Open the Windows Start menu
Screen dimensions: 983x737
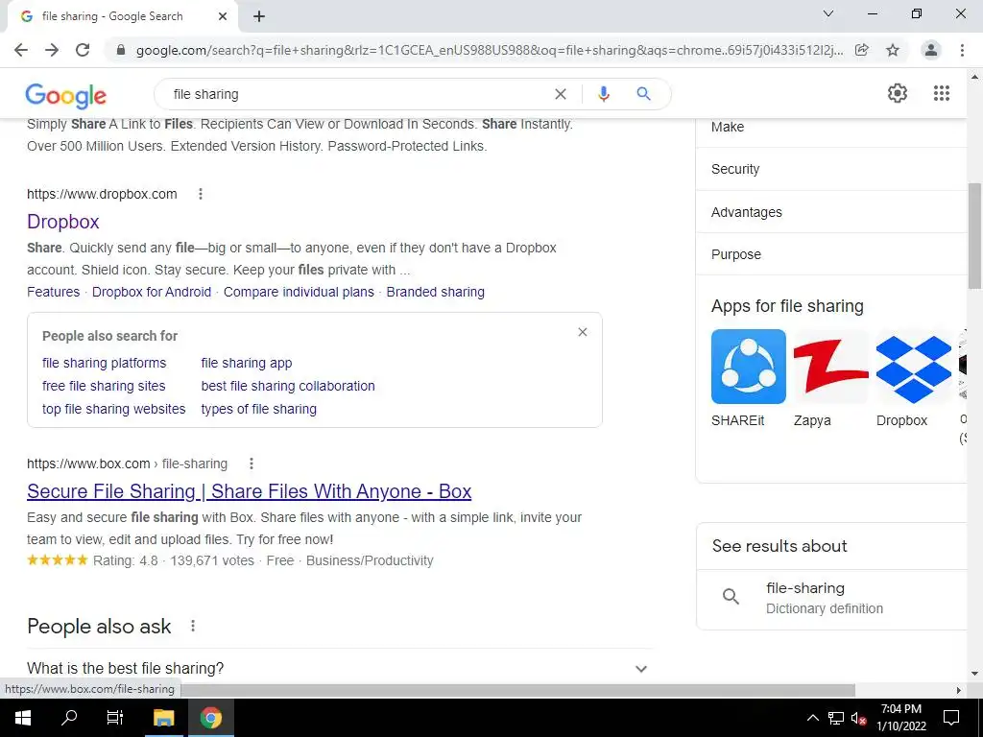[23, 718]
